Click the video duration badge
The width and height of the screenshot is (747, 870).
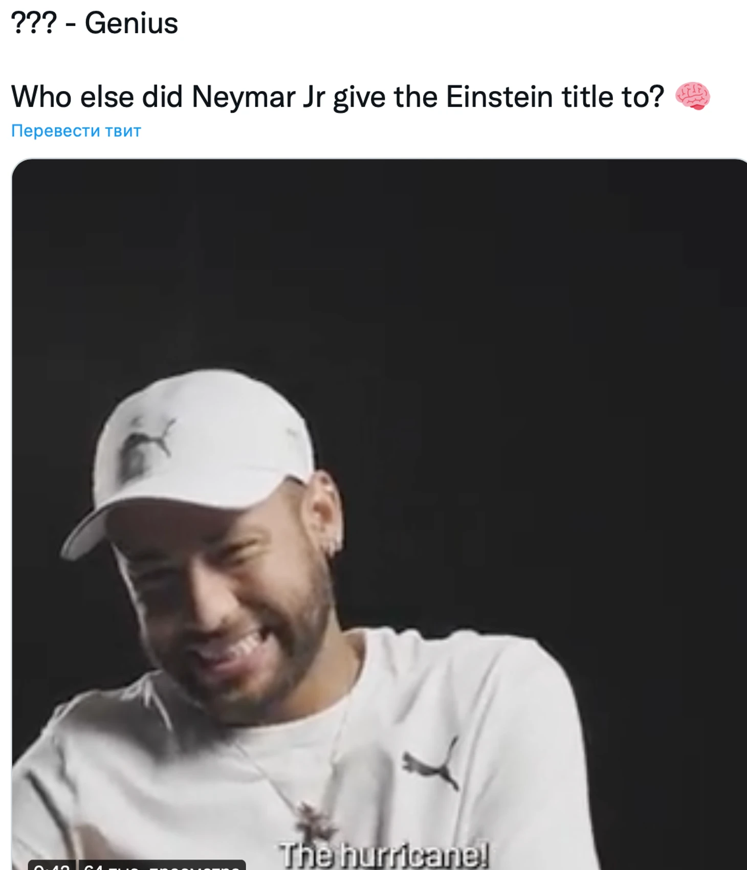pos(52,865)
